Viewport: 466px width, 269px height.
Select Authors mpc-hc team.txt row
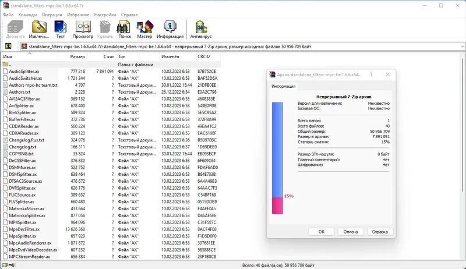[112, 85]
